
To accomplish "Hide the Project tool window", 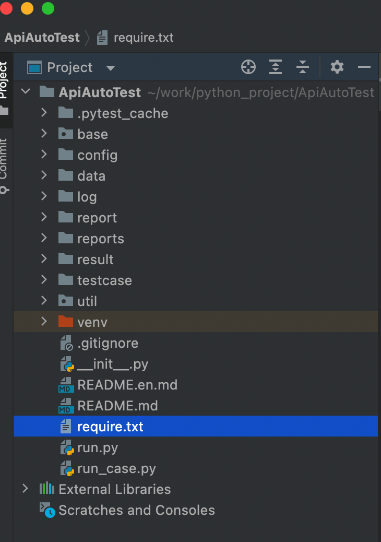I will [x=364, y=67].
